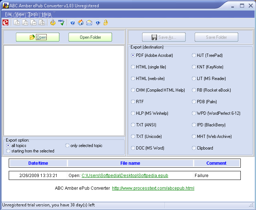The height and width of the screenshot is (210, 256).
Task: Select MHT (Web Archive) export format
Action: pos(212,136)
